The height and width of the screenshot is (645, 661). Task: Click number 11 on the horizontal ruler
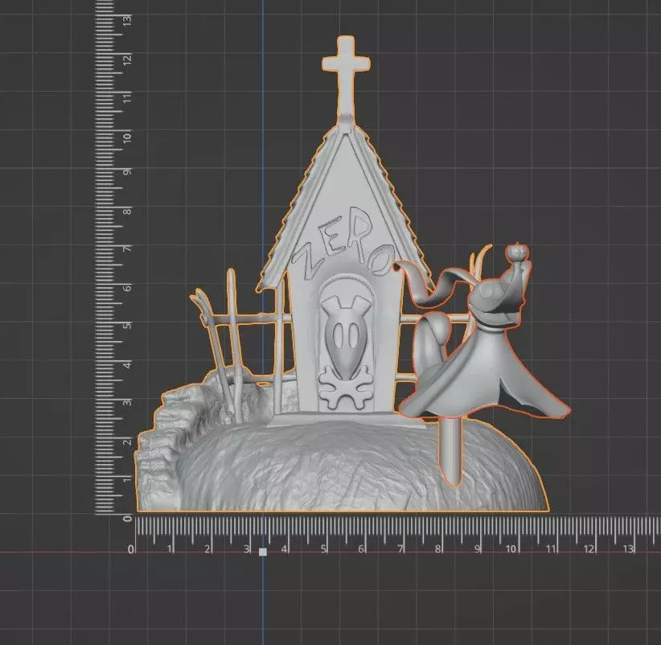point(551,548)
